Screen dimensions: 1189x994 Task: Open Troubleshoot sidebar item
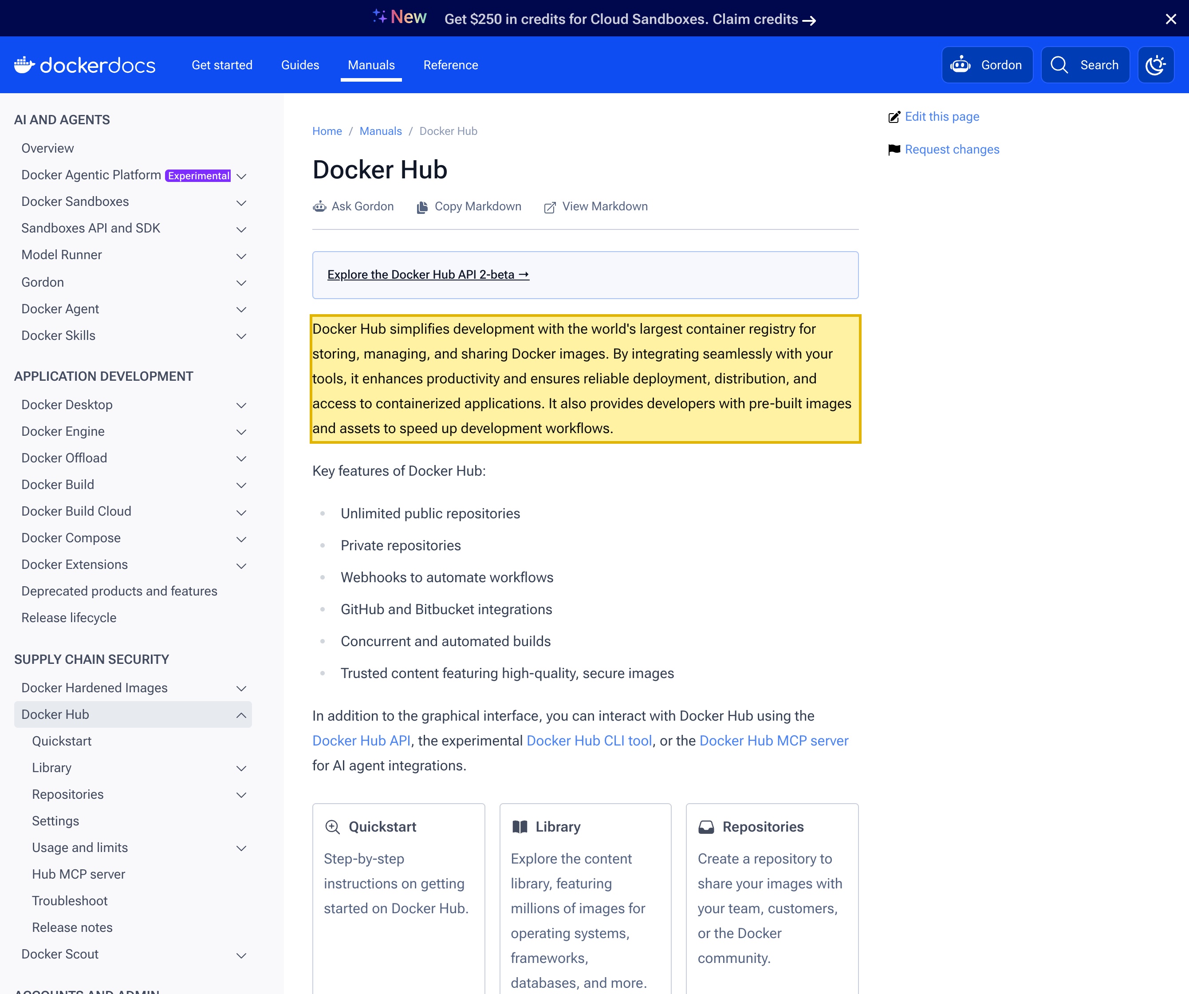tap(70, 900)
